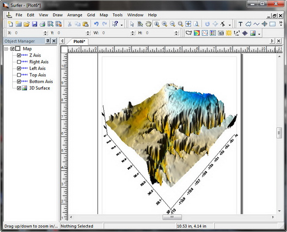This screenshot has height=232, width=287.
Task: Switch to the Plot6* tab
Action: point(79,41)
